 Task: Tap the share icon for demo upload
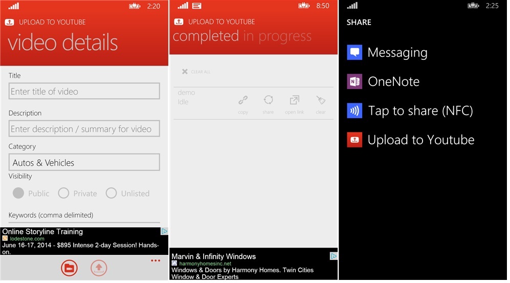tap(268, 101)
